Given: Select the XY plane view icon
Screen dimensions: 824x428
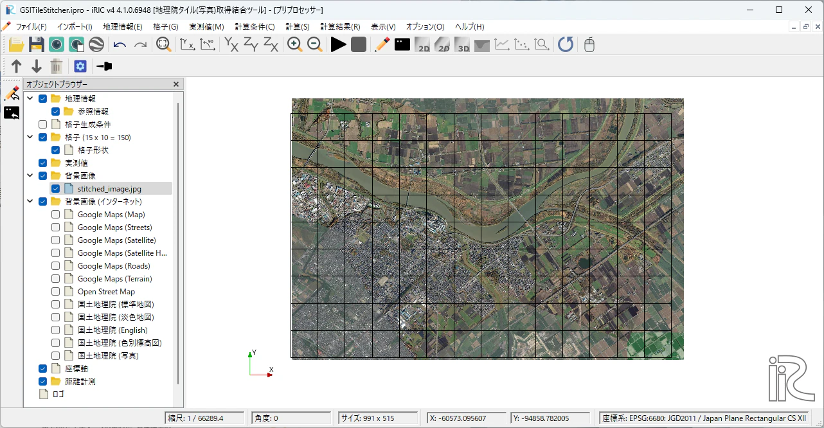Looking at the screenshot, I should [231, 44].
